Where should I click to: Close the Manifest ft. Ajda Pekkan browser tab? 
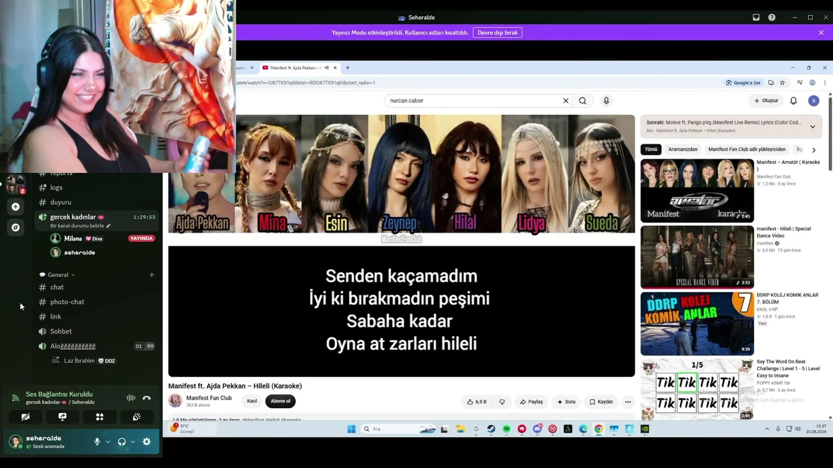click(335, 68)
